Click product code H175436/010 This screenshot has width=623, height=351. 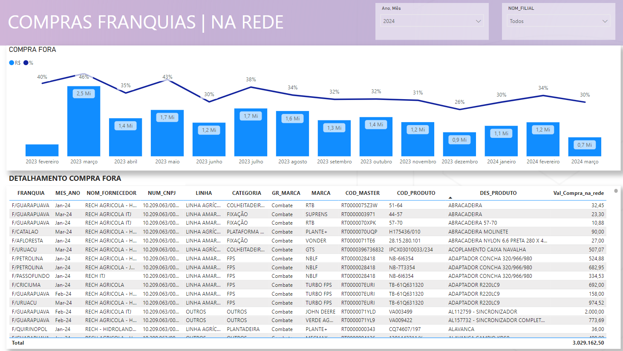[x=405, y=232]
